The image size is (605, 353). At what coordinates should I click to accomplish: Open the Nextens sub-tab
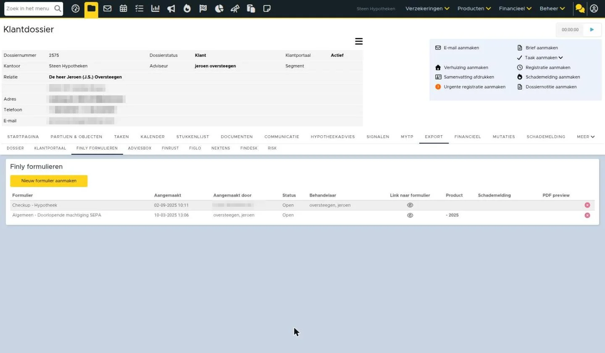point(221,148)
